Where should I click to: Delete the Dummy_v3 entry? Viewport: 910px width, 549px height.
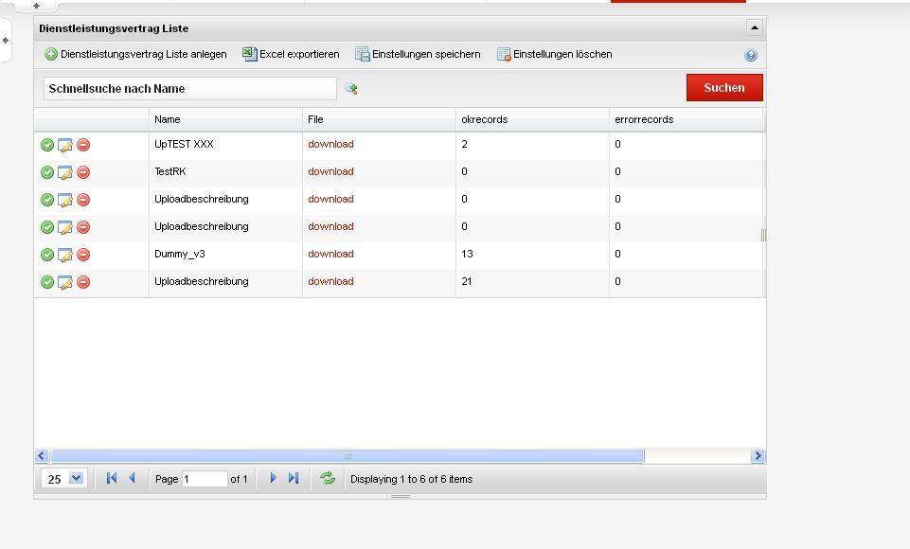tap(83, 255)
